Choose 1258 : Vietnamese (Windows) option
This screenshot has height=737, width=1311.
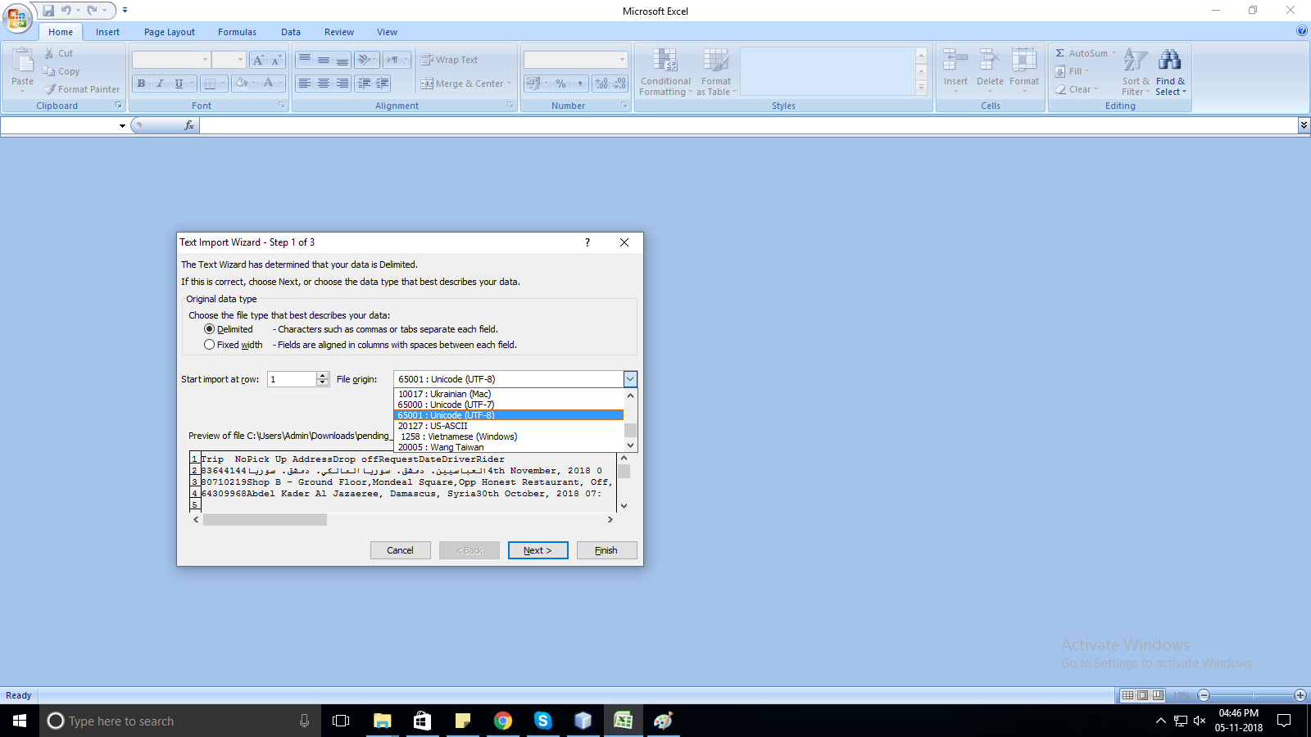(x=508, y=436)
